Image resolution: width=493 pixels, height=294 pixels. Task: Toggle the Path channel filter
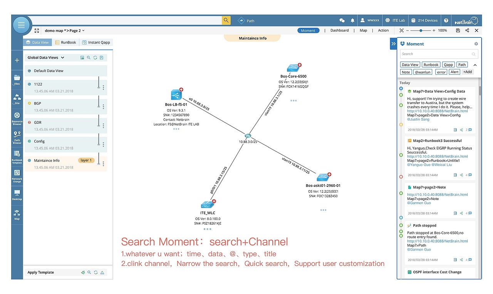click(462, 65)
